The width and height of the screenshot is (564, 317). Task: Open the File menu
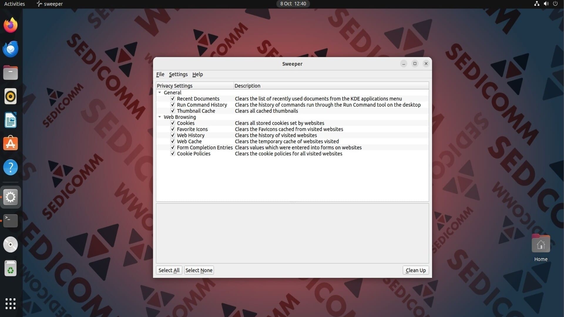[x=160, y=74]
